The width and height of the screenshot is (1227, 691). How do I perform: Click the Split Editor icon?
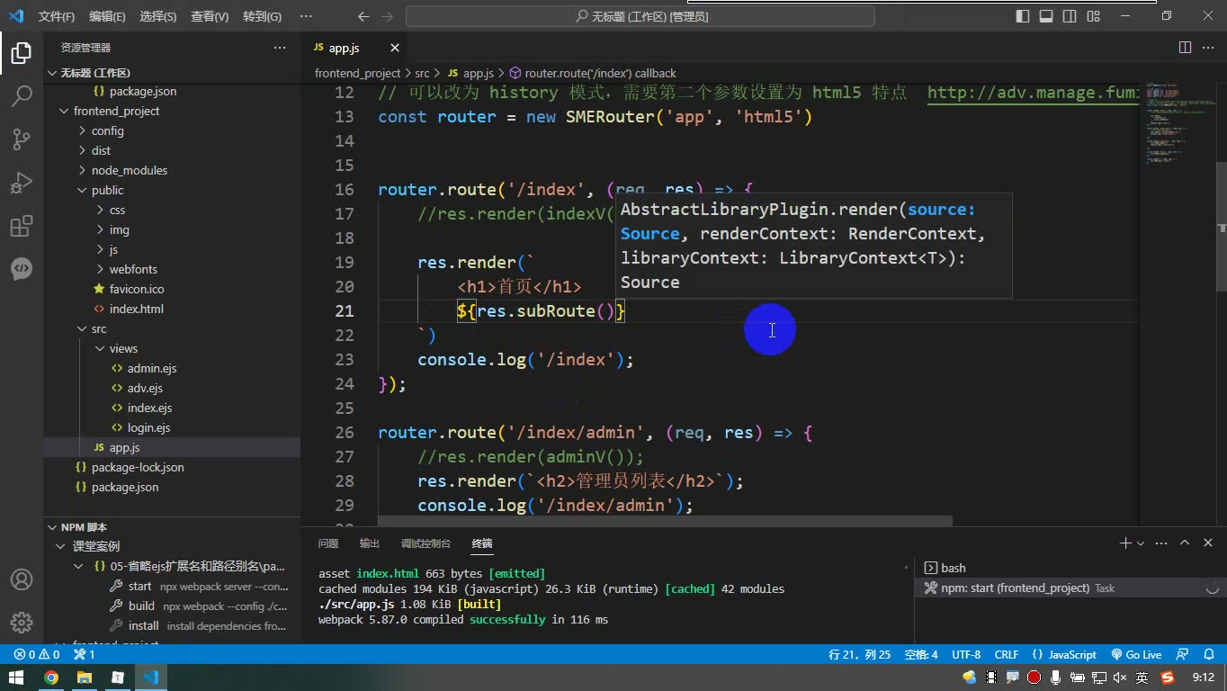[1185, 48]
